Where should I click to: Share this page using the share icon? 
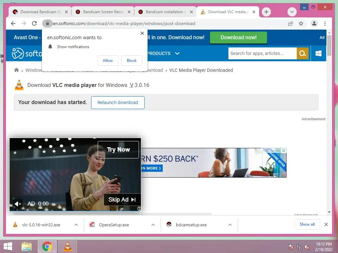click(x=290, y=23)
